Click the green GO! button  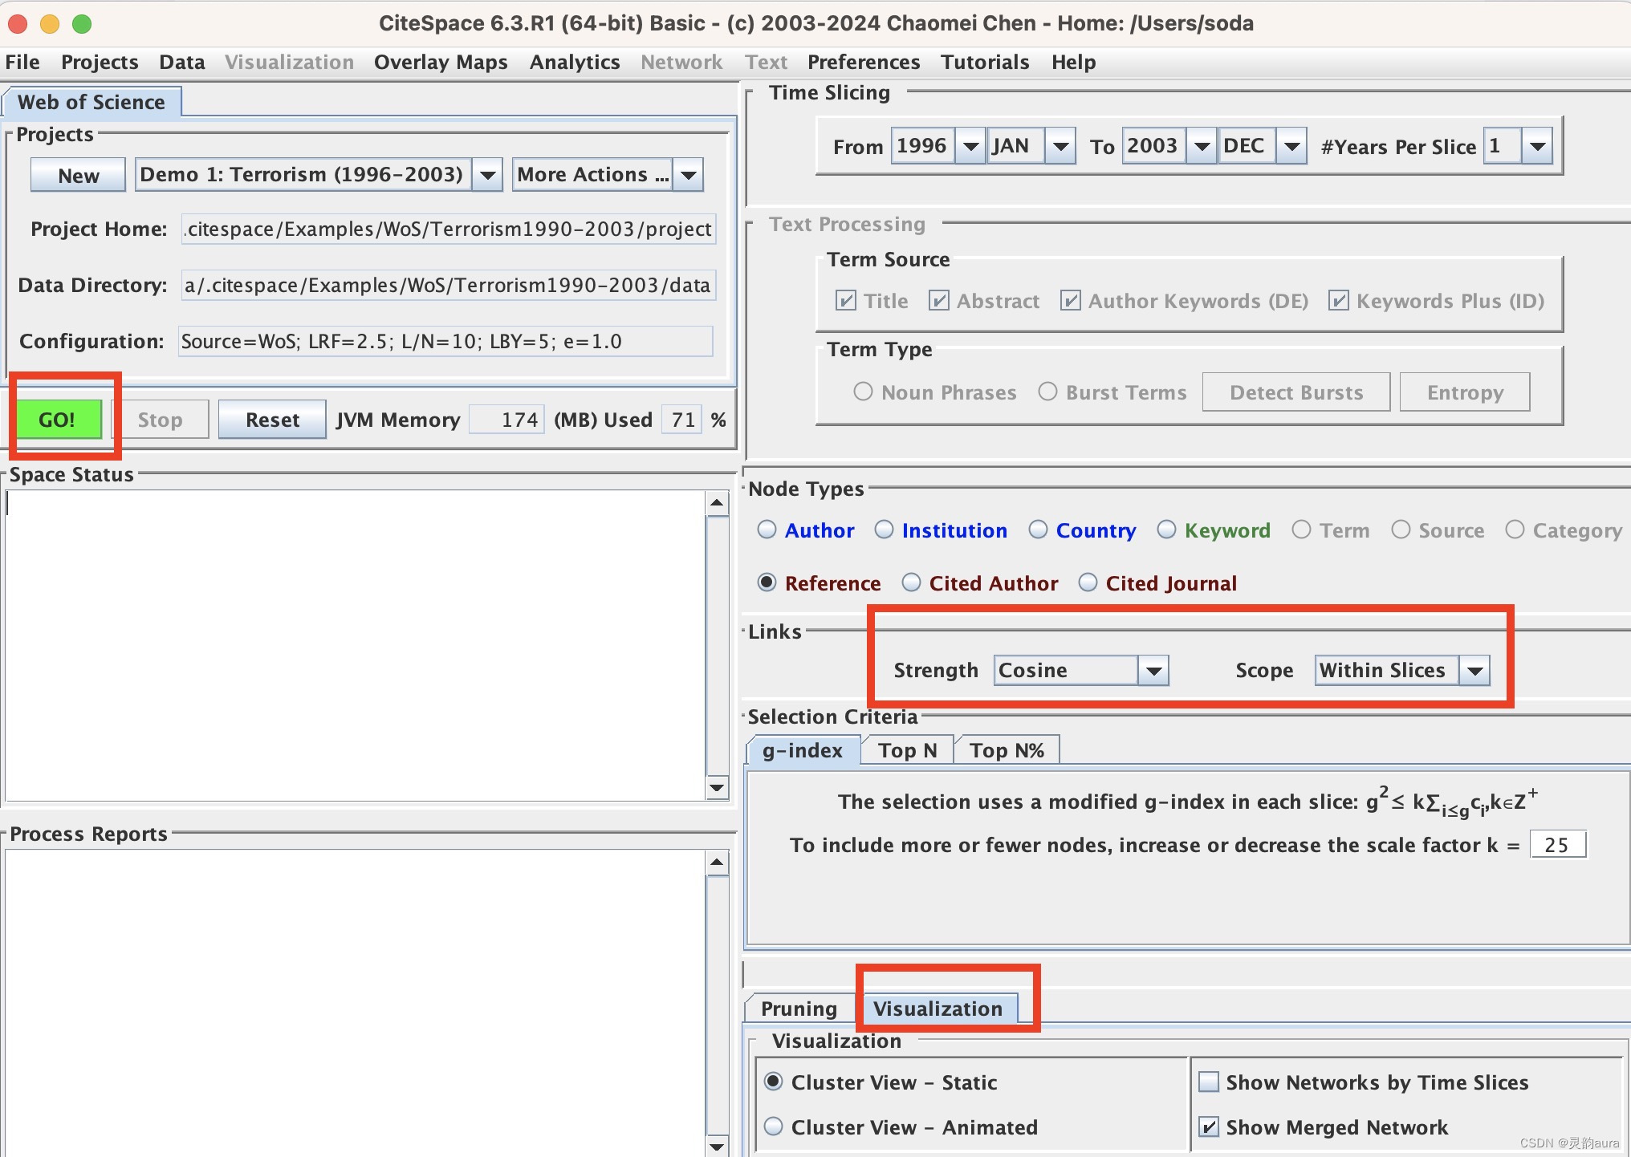(x=58, y=420)
